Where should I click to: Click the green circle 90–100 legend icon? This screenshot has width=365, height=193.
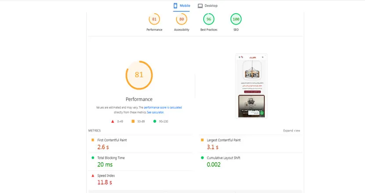point(155,121)
